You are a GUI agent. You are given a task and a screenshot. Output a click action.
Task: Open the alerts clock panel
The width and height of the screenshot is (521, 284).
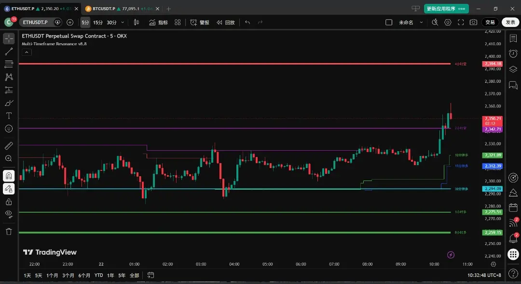point(513,54)
